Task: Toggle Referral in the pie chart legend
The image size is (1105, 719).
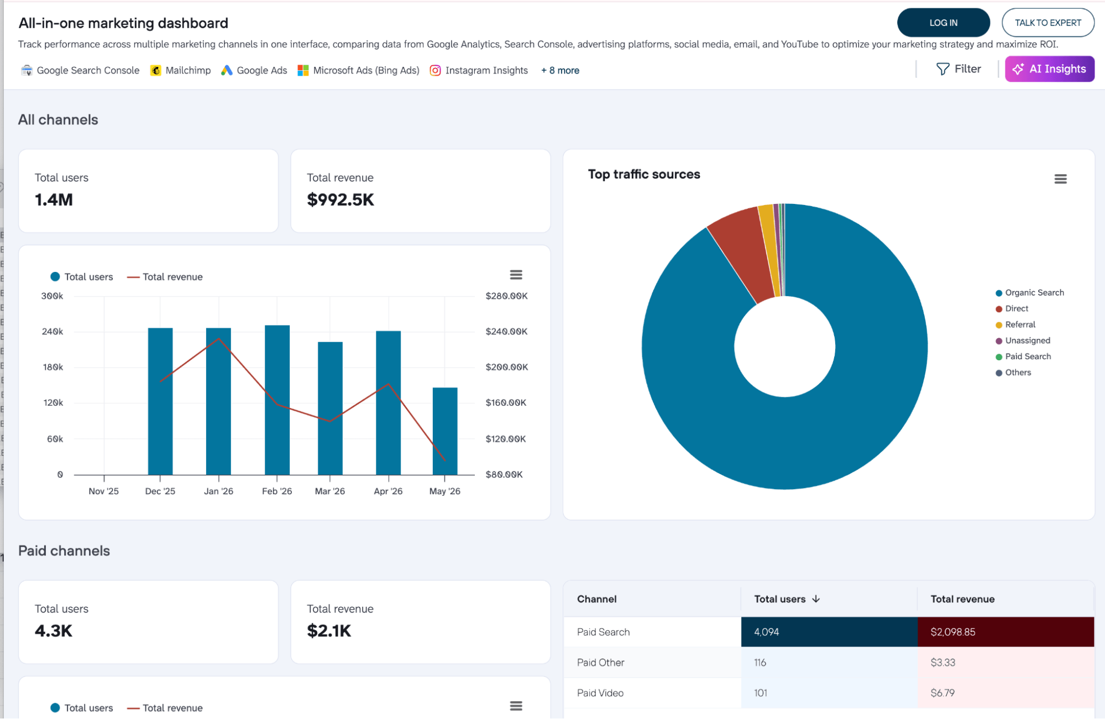Action: pyautogui.click(x=1015, y=325)
